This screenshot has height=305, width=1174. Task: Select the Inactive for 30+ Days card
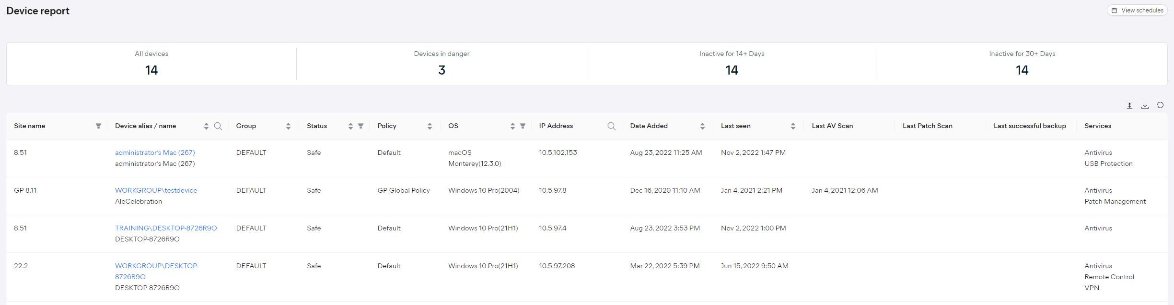pos(1022,64)
